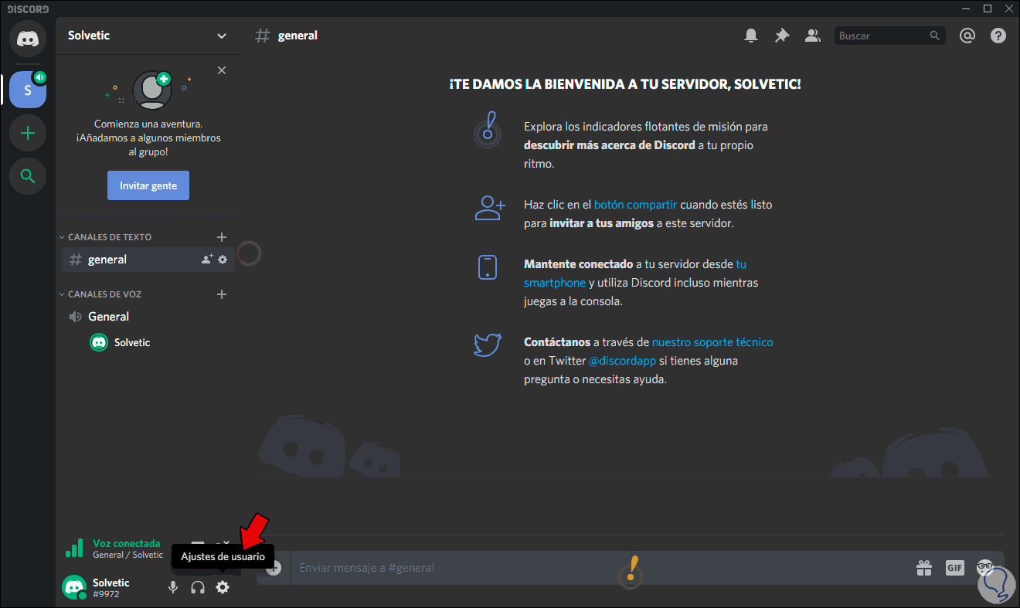The height and width of the screenshot is (608, 1020).
Task: Minimize the Discord window
Action: (966, 8)
